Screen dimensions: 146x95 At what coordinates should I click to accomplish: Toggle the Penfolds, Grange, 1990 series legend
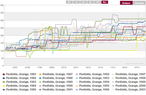point(55,86)
